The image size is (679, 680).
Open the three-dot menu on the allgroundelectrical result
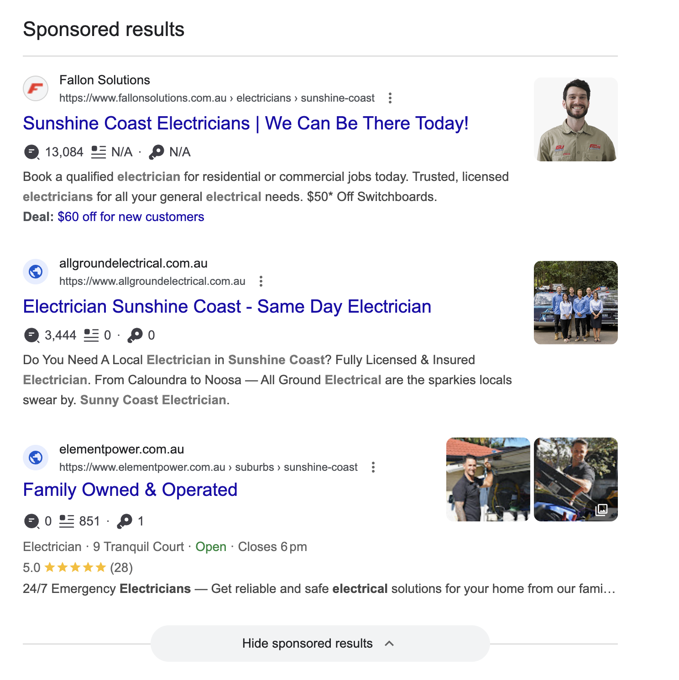[261, 281]
